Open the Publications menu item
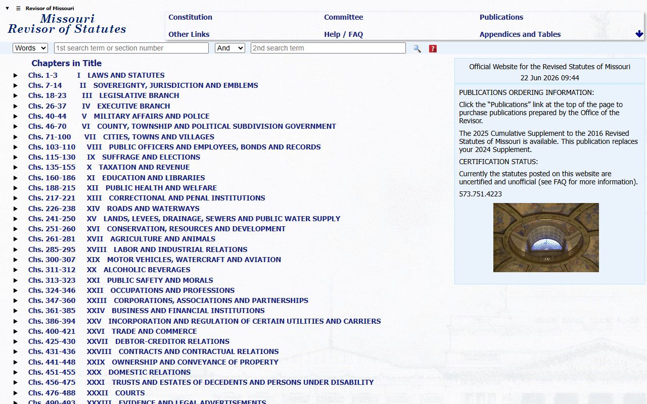 coord(501,17)
